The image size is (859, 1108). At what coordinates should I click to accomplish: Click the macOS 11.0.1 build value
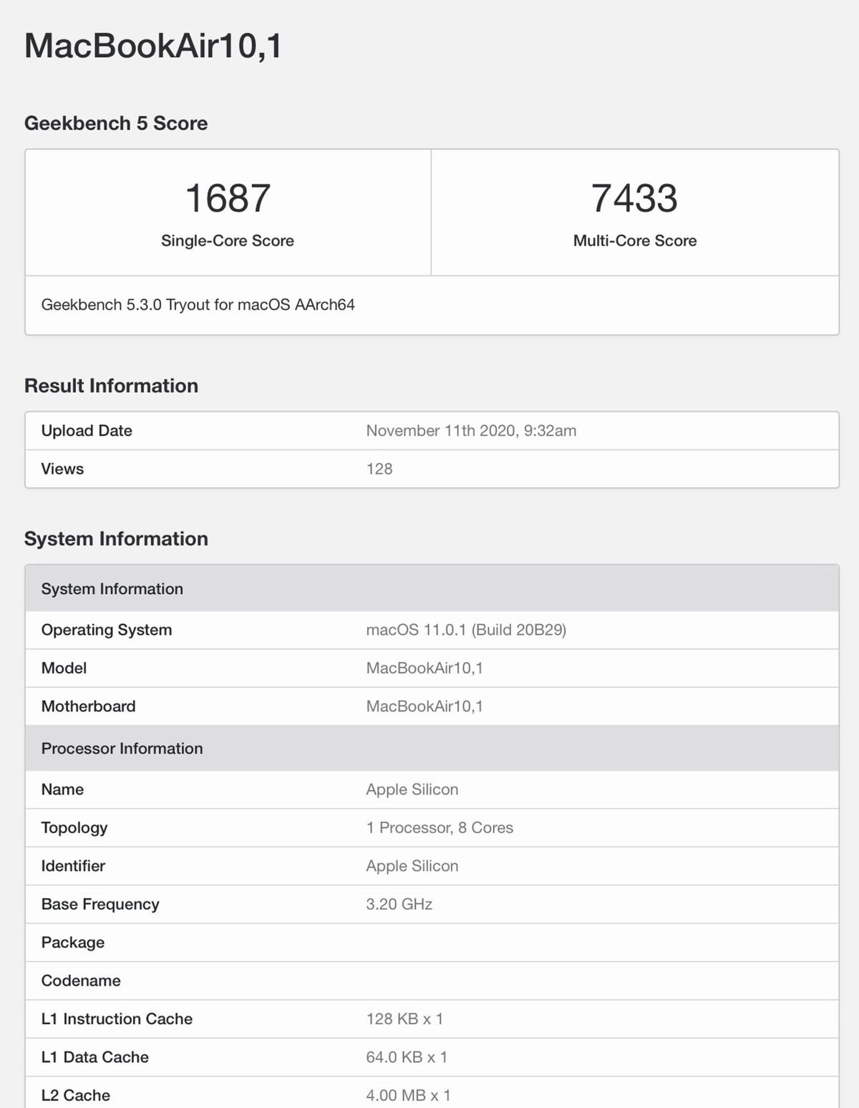click(466, 631)
